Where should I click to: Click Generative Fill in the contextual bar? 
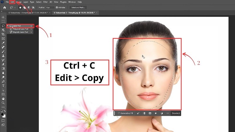(125, 113)
